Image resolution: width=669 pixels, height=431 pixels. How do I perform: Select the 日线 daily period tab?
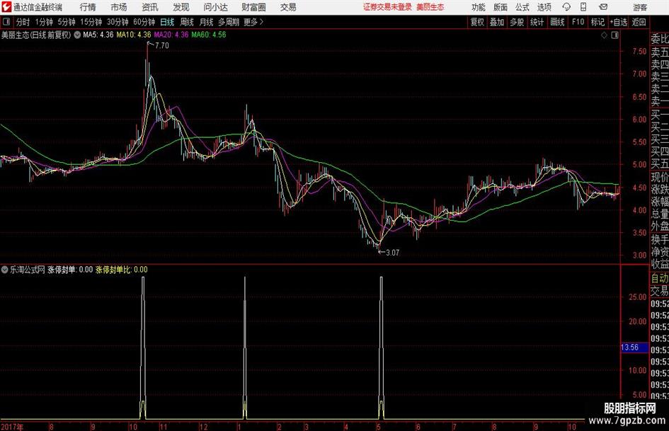(167, 22)
